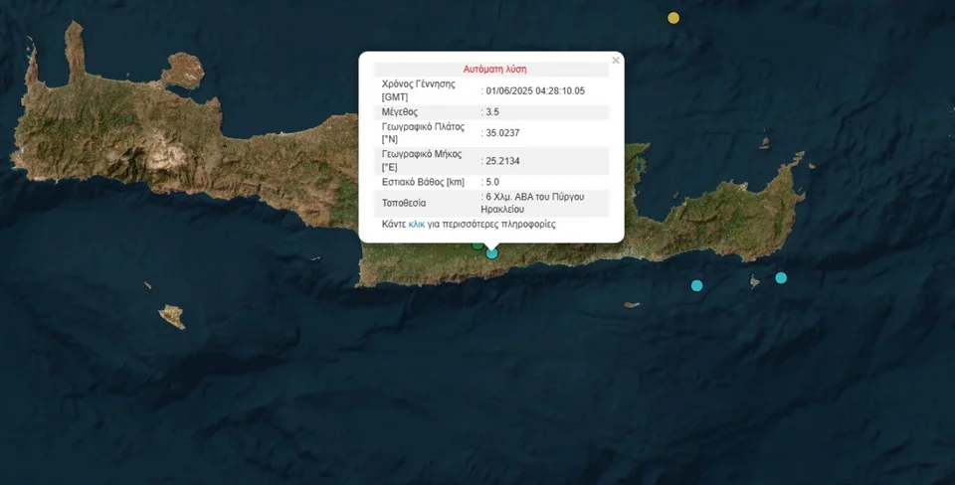This screenshot has width=955, height=485.
Task: Click Chrysi island south of eastern Crete
Action: (631, 304)
